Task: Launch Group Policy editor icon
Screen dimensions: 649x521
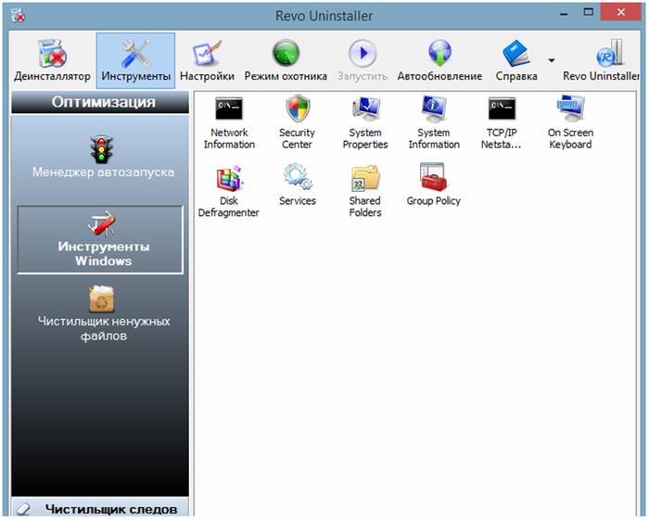Action: 433,176
